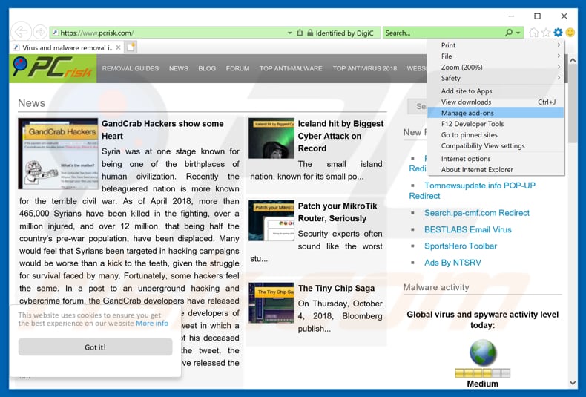
Task: Open Internet options
Action: click(x=496, y=159)
